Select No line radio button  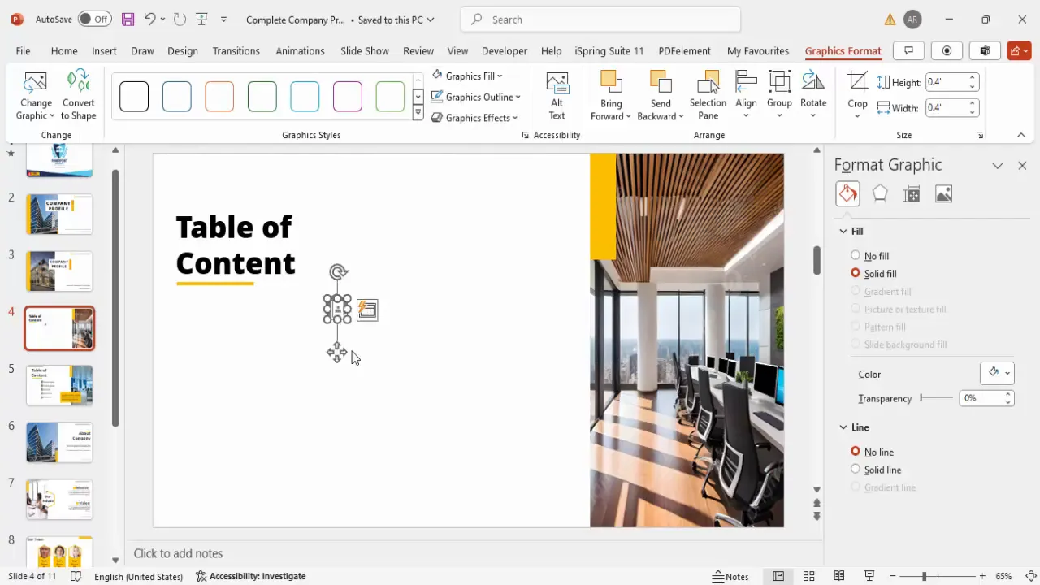tap(856, 451)
